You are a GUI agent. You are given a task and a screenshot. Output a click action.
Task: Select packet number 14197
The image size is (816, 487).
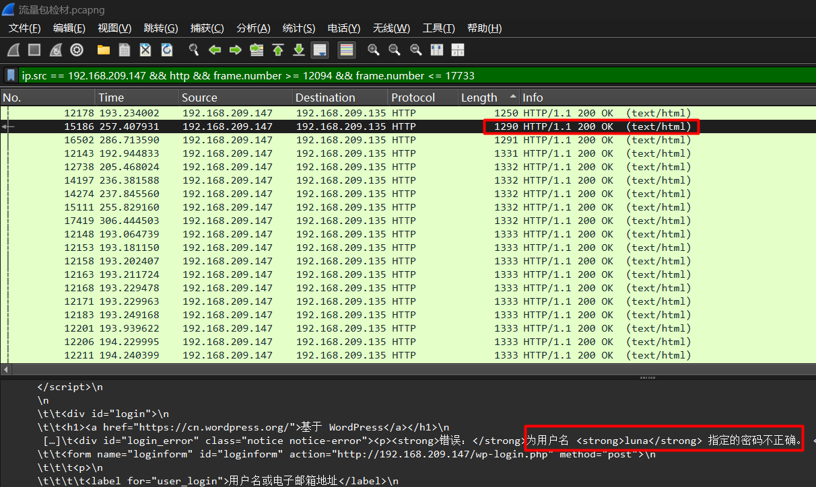(x=408, y=180)
